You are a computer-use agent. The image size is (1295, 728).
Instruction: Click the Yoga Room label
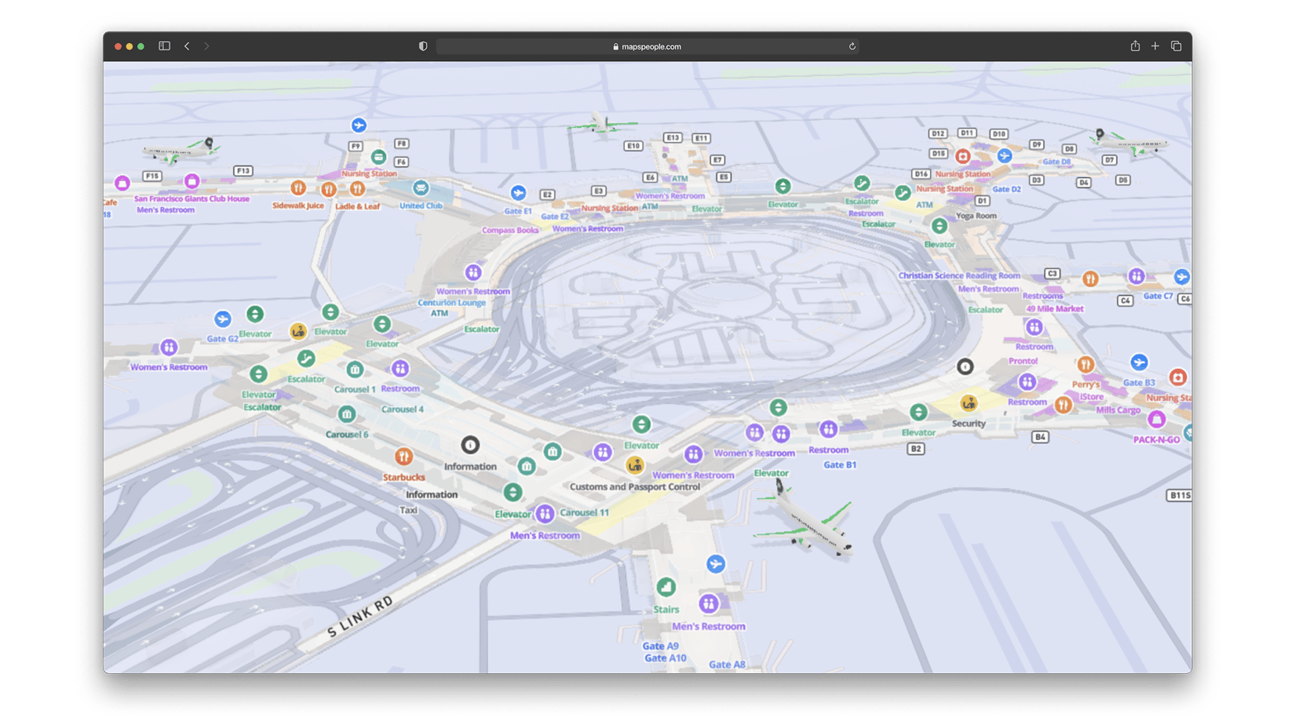(x=976, y=216)
